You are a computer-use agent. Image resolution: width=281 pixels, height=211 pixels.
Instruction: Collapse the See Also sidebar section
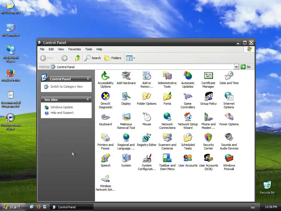(88, 99)
